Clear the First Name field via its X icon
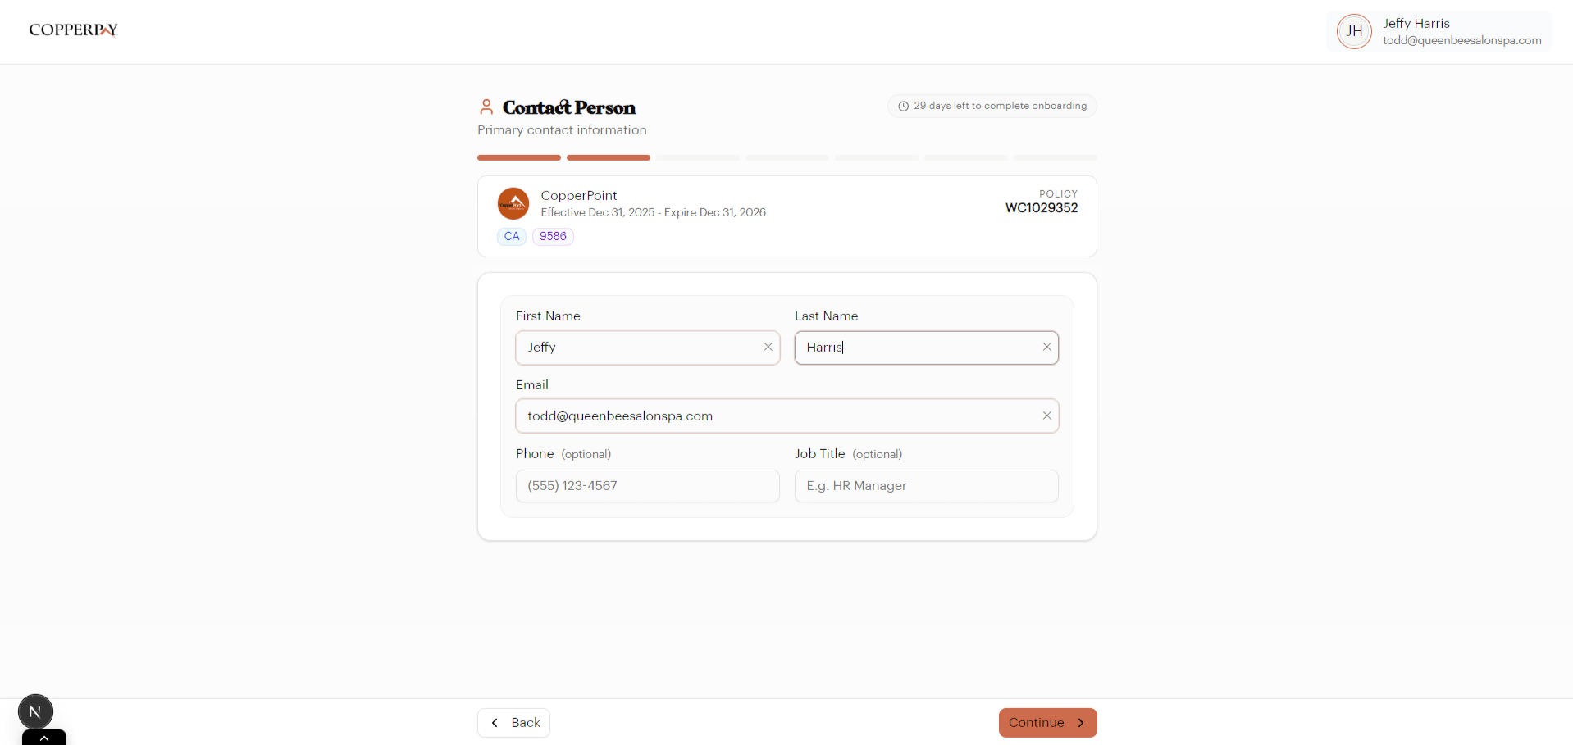Screen dimensions: 1573x745 (x=768, y=347)
